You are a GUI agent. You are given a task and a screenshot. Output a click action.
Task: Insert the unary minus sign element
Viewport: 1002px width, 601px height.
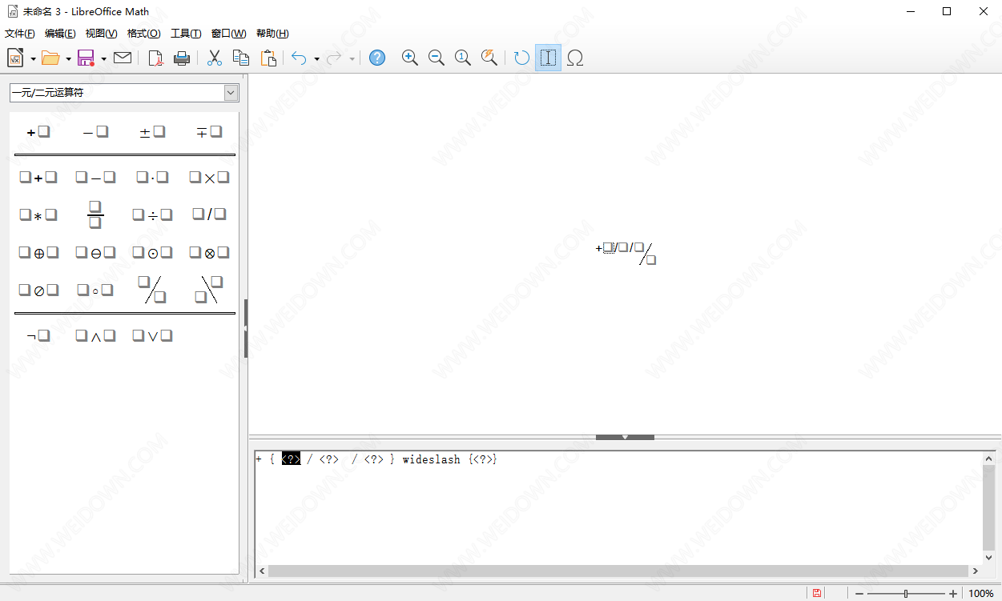95,132
